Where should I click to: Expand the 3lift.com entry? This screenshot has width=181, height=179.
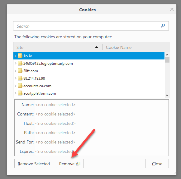[x=16, y=71]
